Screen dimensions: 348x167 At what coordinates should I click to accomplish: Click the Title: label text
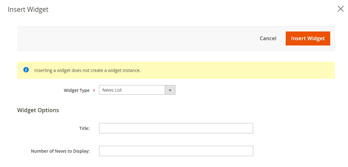[84, 128]
